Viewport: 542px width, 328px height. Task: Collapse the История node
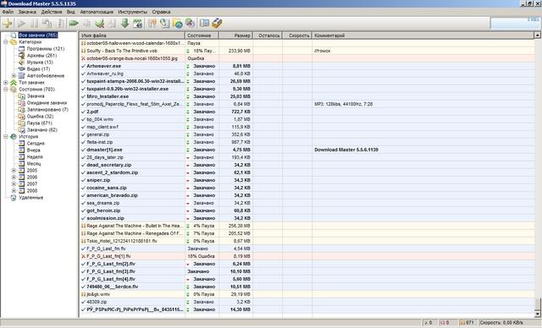(x=6, y=137)
